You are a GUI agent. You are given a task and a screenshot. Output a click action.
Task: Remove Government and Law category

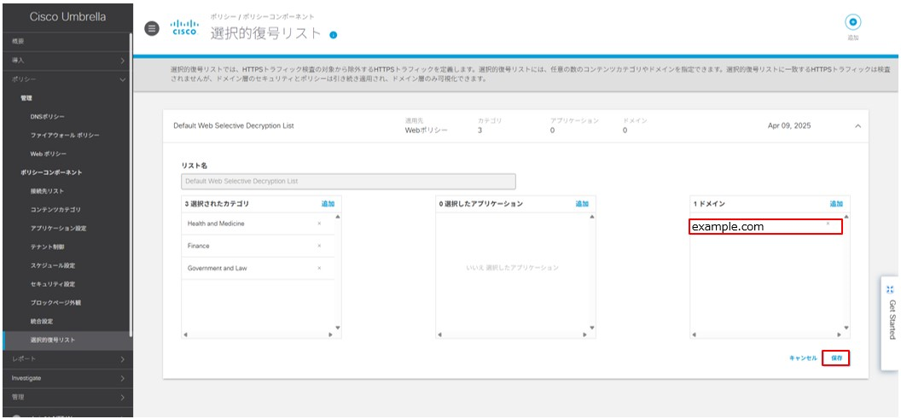[x=319, y=268]
